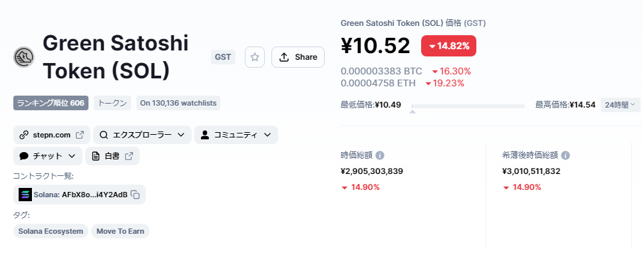Click the upload icon in Share button
642x255 pixels.
(283, 57)
